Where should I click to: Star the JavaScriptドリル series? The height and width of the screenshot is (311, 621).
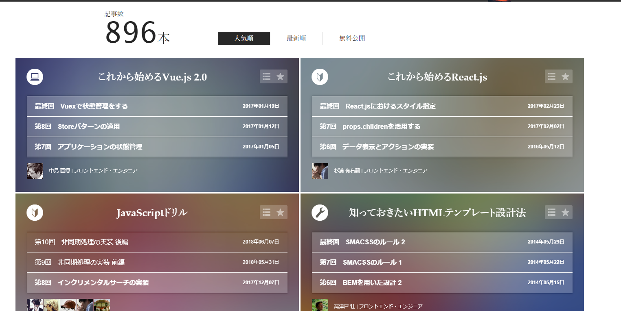[281, 212]
